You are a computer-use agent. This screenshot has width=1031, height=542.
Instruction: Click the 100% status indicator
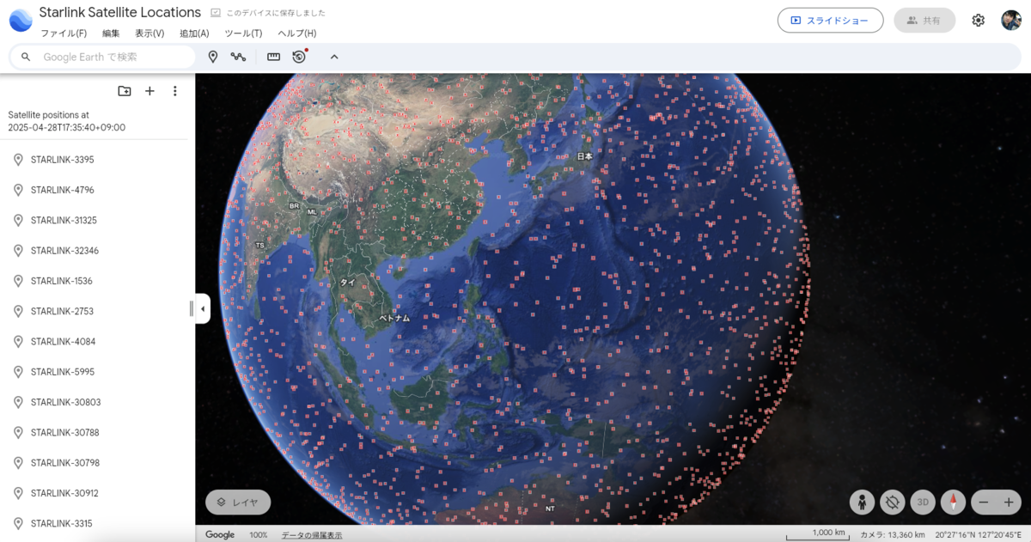(259, 534)
